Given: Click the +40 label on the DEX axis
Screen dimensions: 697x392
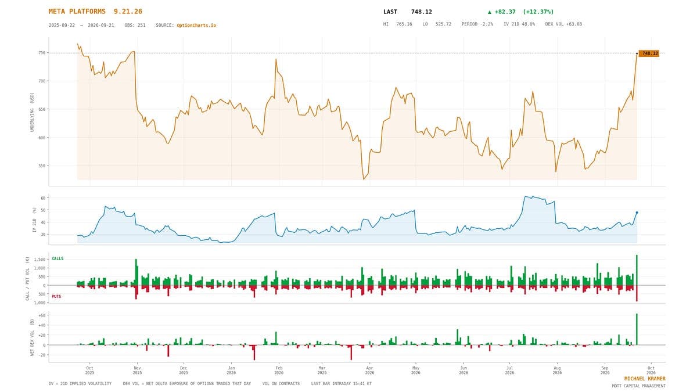Looking at the screenshot, I should [x=42, y=325].
